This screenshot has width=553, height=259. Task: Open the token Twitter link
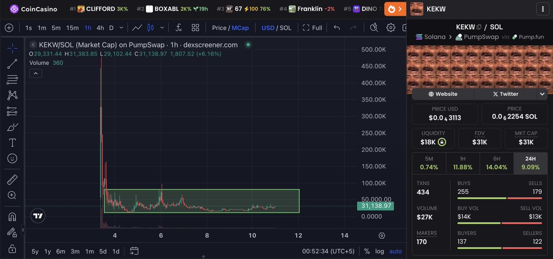click(506, 94)
